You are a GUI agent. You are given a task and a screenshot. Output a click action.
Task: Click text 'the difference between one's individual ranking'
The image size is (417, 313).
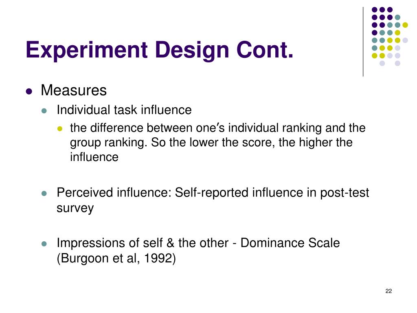click(195, 128)
